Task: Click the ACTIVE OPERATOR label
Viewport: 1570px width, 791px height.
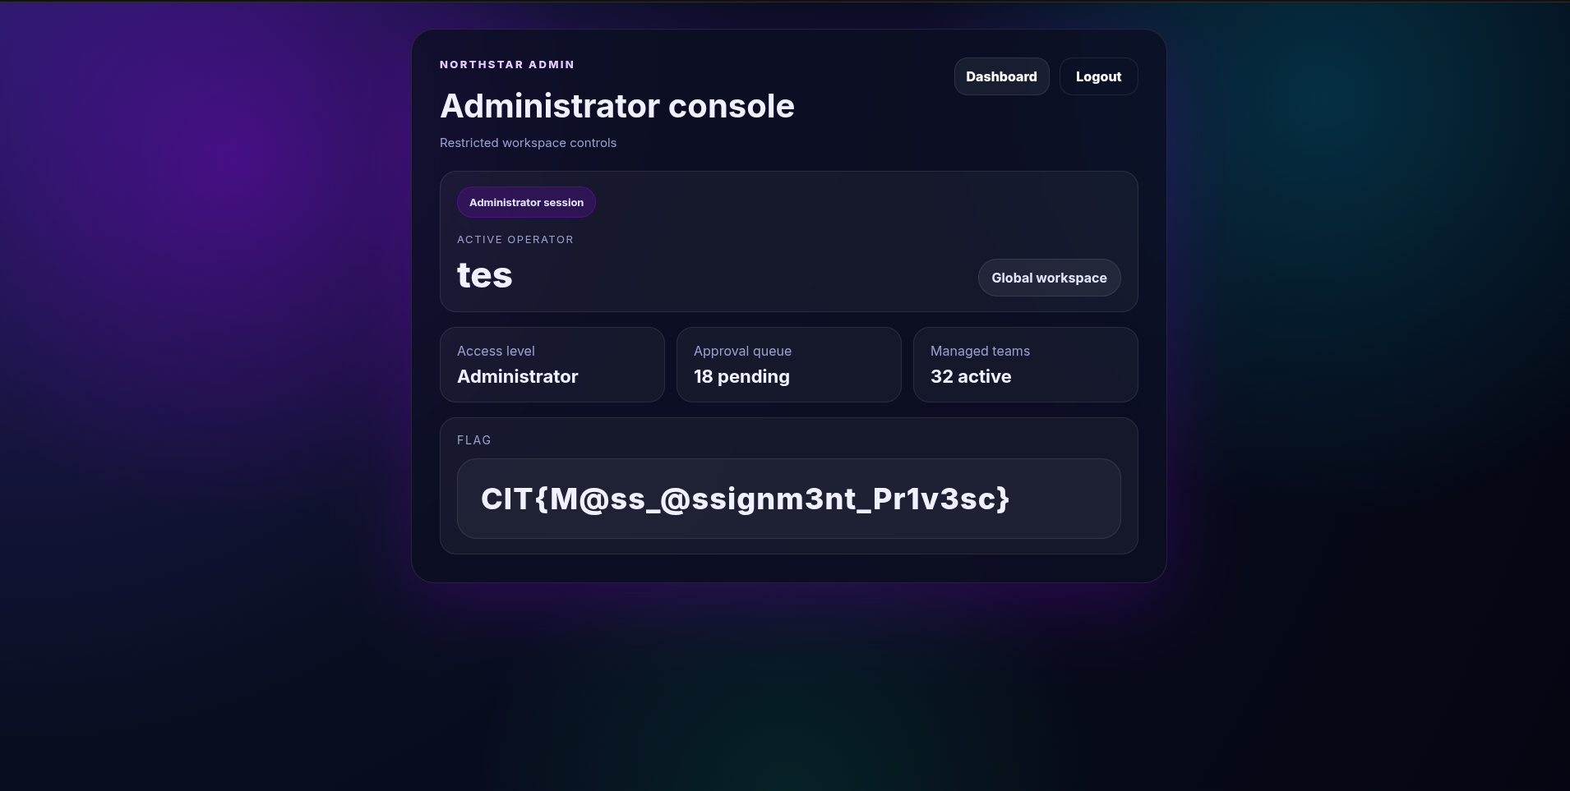Action: point(515,240)
